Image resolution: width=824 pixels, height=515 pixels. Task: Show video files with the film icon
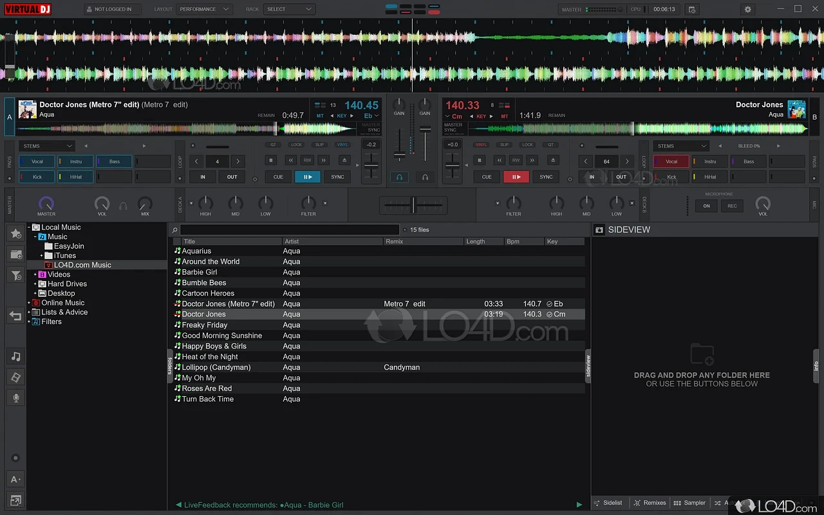point(16,377)
